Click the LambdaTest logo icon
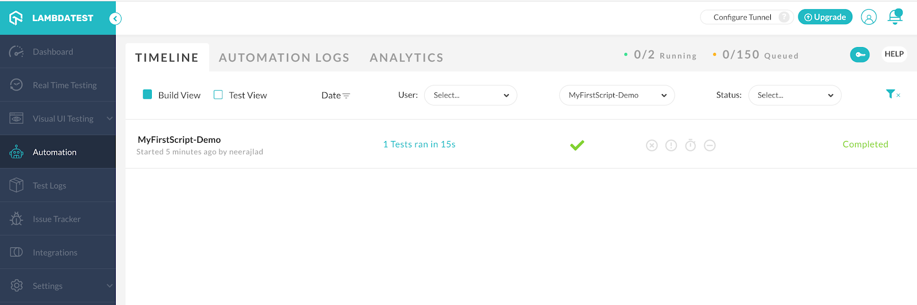 pos(16,18)
